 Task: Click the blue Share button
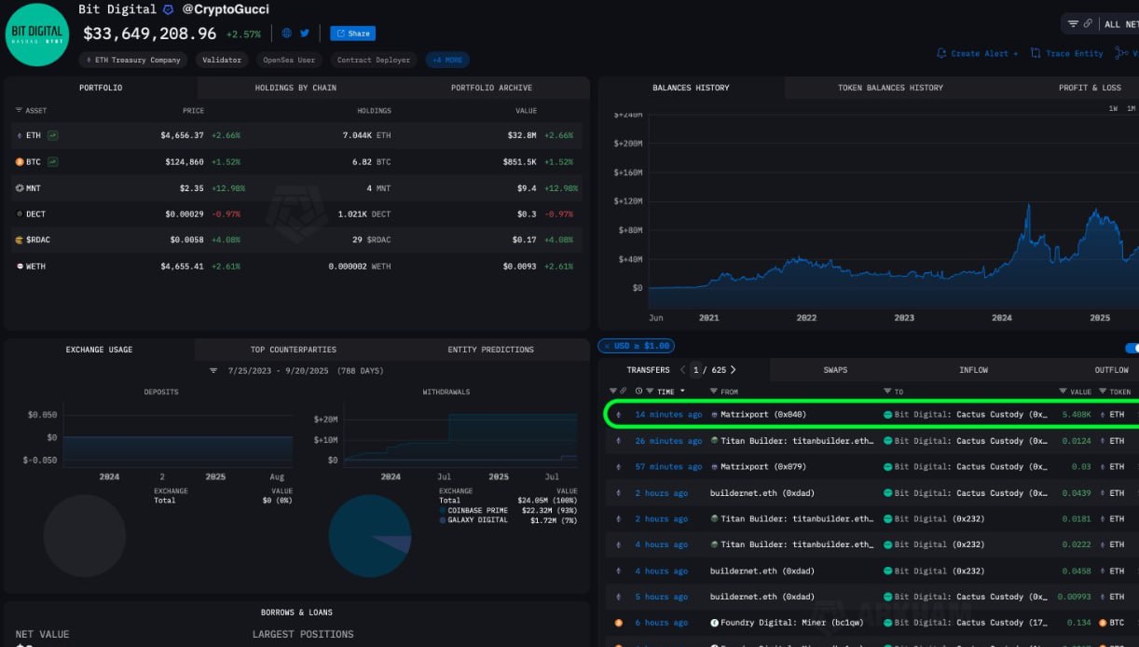pyautogui.click(x=352, y=34)
